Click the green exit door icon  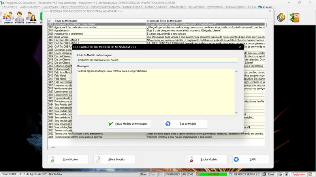(294, 17)
